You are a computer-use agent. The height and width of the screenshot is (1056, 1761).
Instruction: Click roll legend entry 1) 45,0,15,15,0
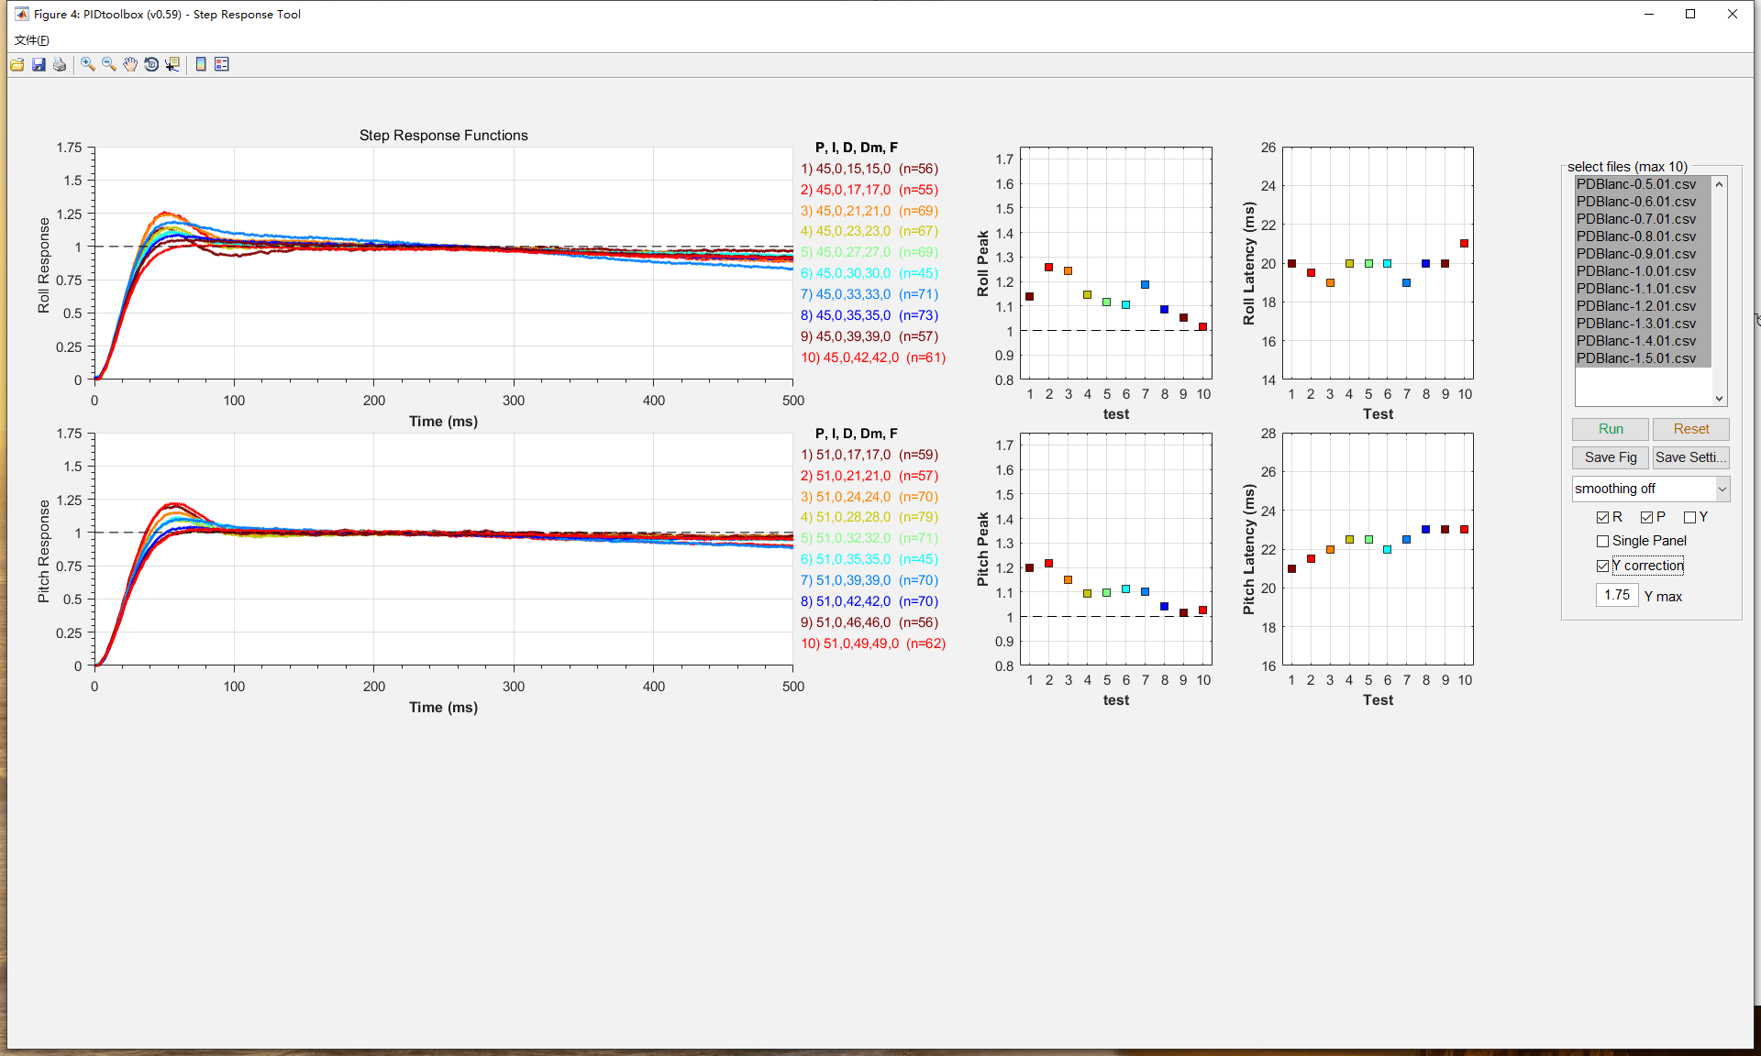[x=869, y=169]
